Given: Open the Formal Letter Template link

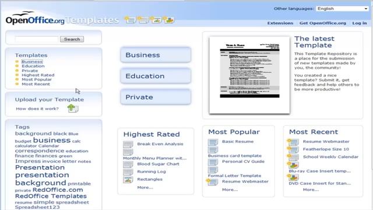Looking at the screenshot, I should (x=234, y=176).
